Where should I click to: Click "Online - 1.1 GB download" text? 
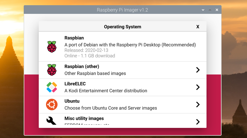pyautogui.click(x=90, y=56)
